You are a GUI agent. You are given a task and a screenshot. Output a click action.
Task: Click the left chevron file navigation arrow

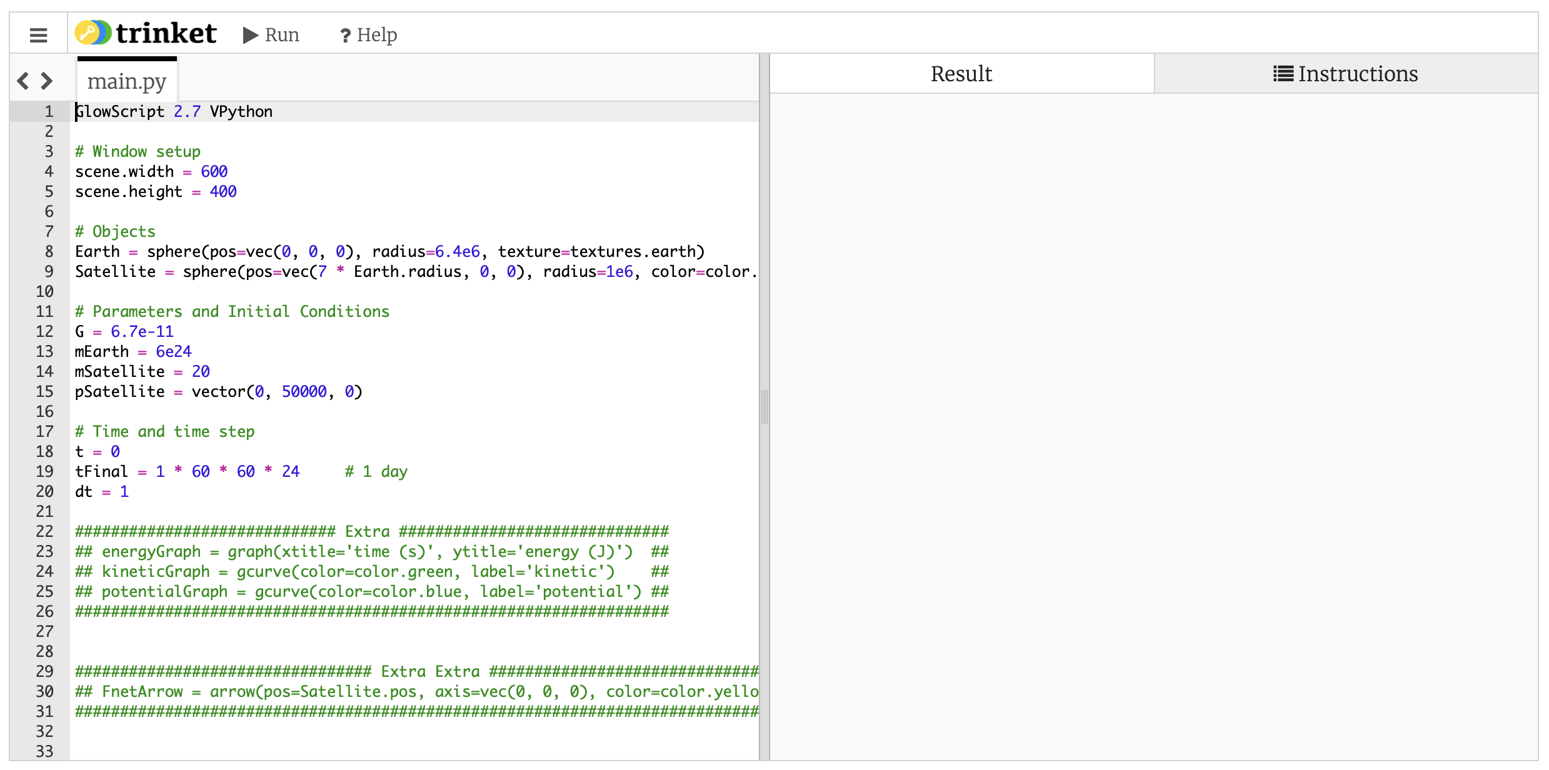tap(23, 81)
